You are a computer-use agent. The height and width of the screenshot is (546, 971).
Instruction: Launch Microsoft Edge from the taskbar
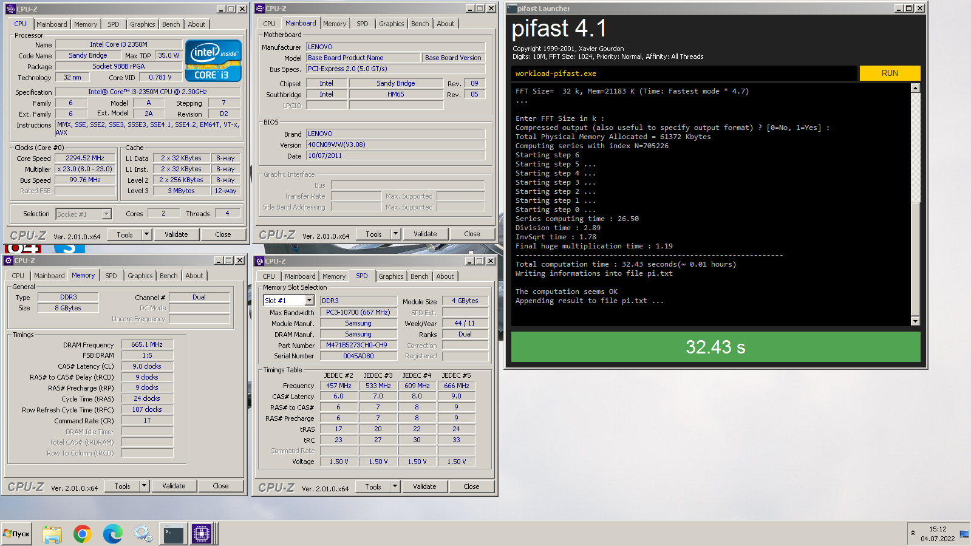[x=112, y=534]
